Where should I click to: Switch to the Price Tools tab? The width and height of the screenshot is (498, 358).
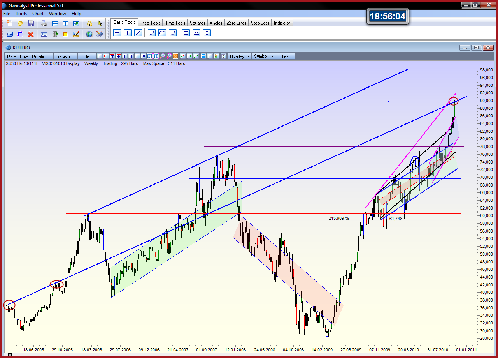coord(150,23)
